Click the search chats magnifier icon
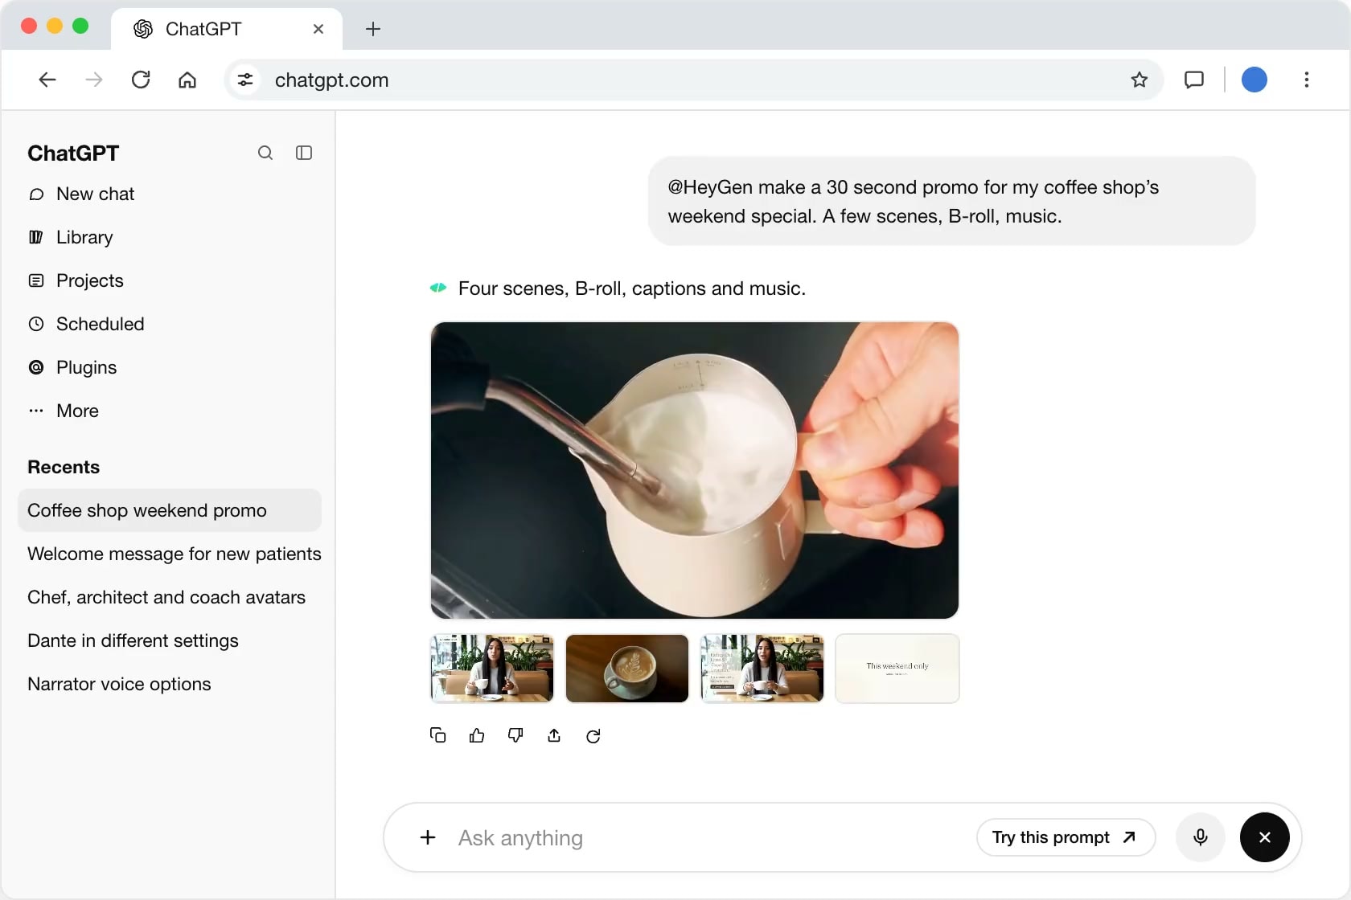This screenshot has width=1351, height=900. pos(265,153)
